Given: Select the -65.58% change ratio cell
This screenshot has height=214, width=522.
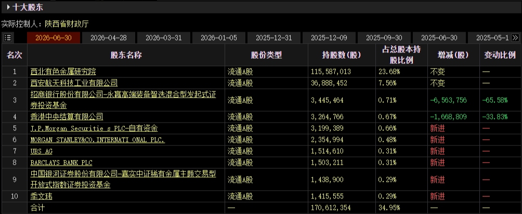Looking at the screenshot, I should [x=494, y=100].
